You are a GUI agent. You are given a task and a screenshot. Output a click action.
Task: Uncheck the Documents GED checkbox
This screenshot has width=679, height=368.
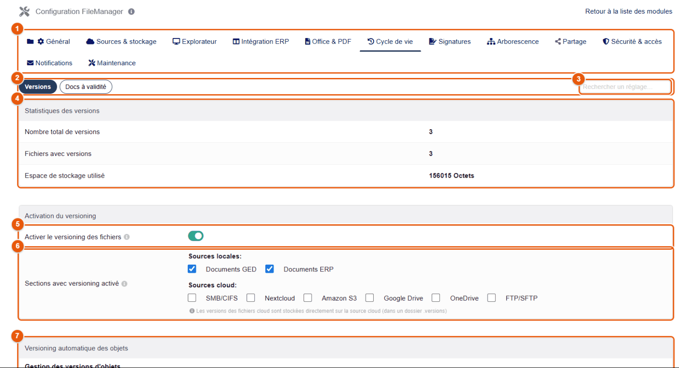tap(192, 269)
